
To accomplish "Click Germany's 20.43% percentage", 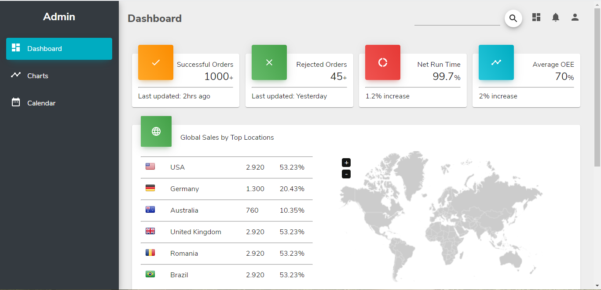I will (x=292, y=189).
